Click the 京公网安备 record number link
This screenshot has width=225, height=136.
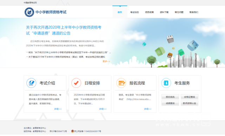click(87, 131)
